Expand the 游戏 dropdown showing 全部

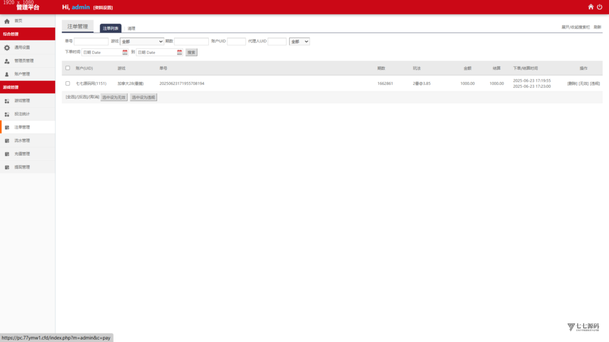(x=142, y=42)
